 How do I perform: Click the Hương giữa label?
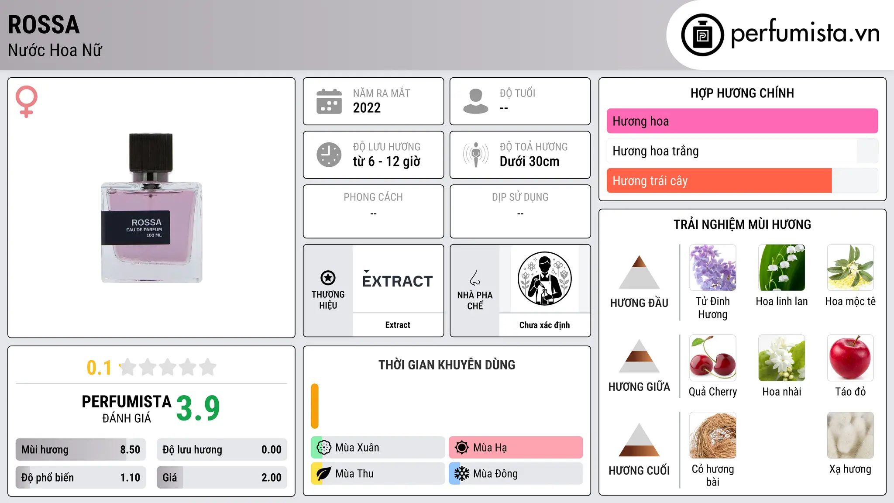(x=639, y=387)
